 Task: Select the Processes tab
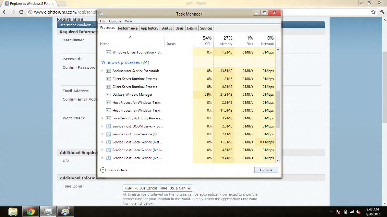(107, 28)
